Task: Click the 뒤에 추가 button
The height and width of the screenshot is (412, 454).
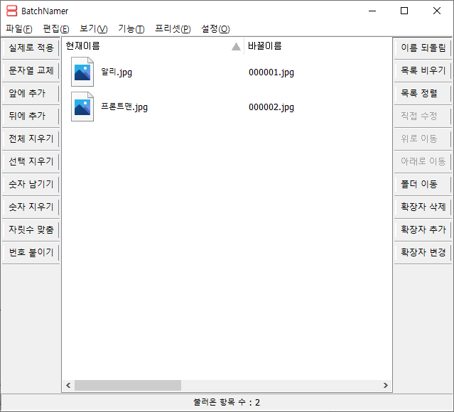Action: click(x=31, y=116)
